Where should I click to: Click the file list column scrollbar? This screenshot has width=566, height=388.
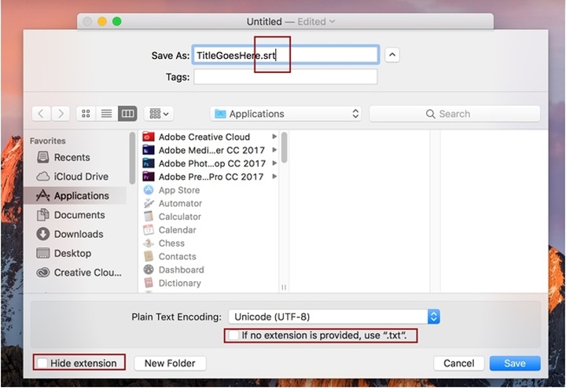click(x=284, y=148)
